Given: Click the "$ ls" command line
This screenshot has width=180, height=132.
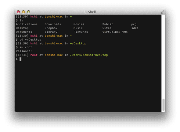Looking at the screenshot, I should click(x=20, y=20).
